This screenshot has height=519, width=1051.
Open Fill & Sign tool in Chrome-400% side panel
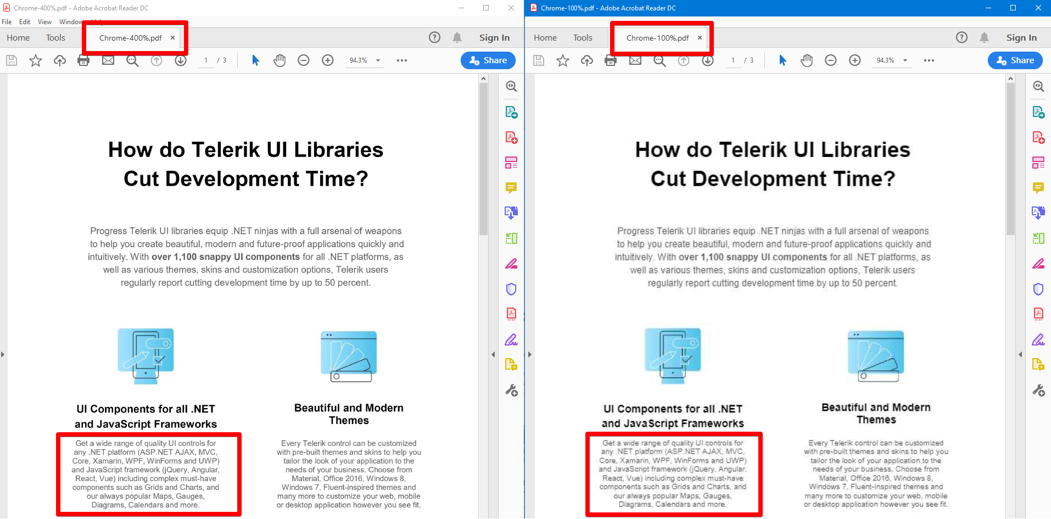point(511,340)
